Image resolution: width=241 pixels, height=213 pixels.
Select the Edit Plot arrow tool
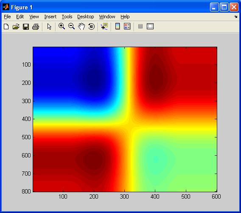[x=49, y=27]
